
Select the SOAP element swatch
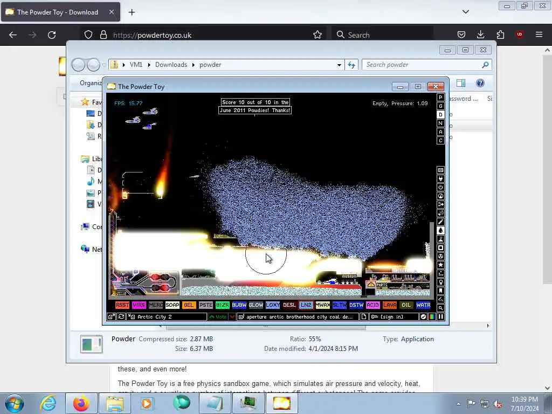(x=172, y=305)
